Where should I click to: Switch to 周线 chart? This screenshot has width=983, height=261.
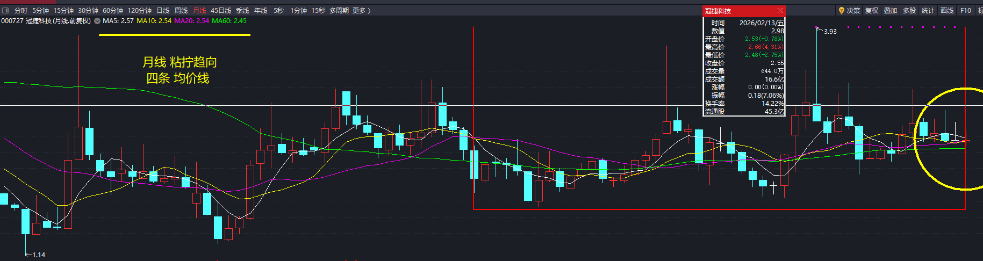tap(181, 10)
